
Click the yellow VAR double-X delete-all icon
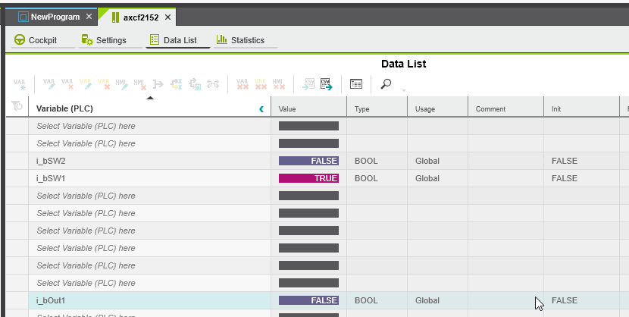[261, 84]
